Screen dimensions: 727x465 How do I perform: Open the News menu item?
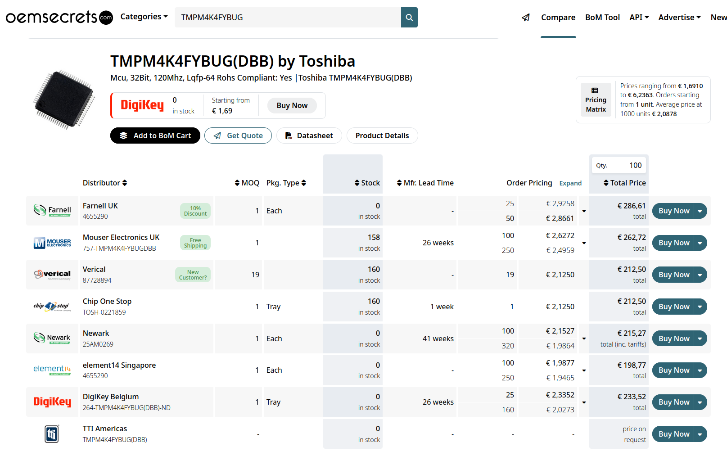(718, 18)
